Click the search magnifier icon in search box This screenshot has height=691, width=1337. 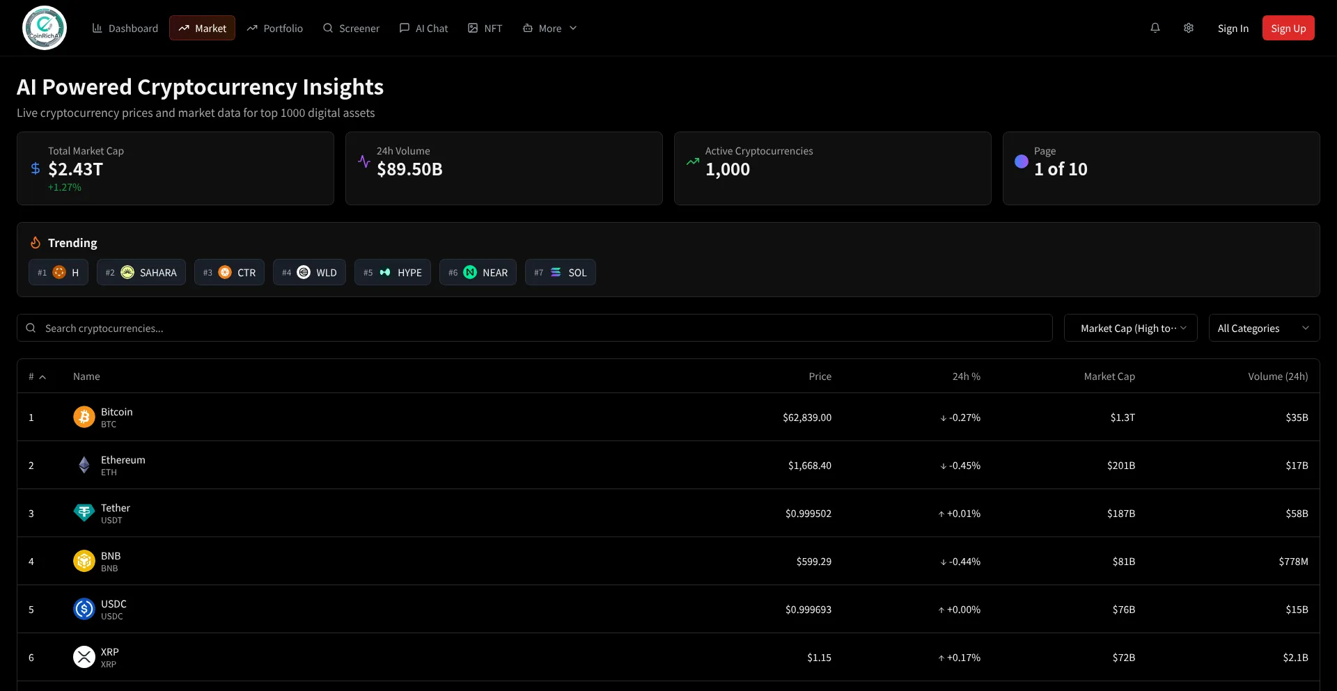click(x=31, y=328)
